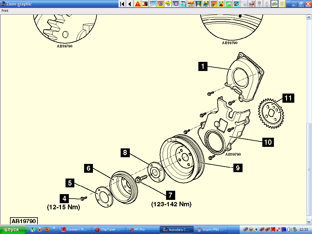Click the volume speaker tray icon
The height and width of the screenshot is (234, 312).
[289, 230]
